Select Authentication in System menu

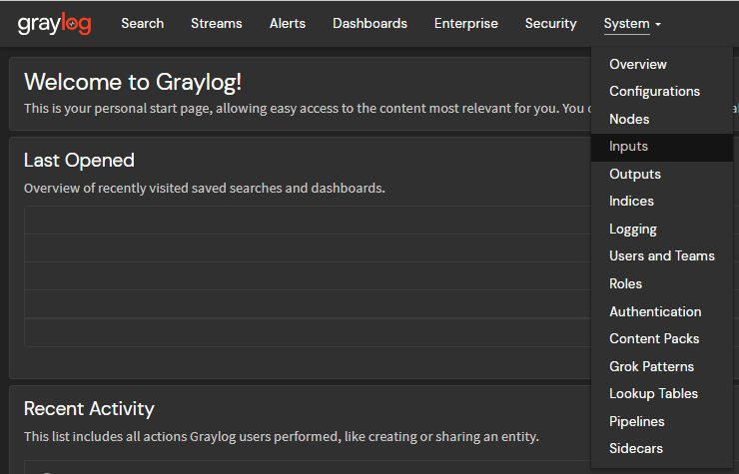[655, 311]
